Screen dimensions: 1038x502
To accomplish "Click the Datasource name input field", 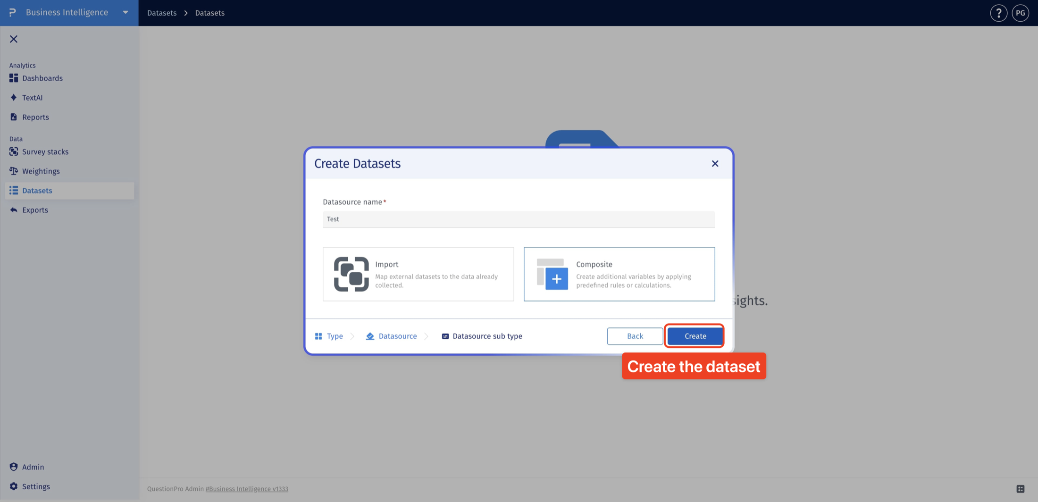I will tap(519, 219).
